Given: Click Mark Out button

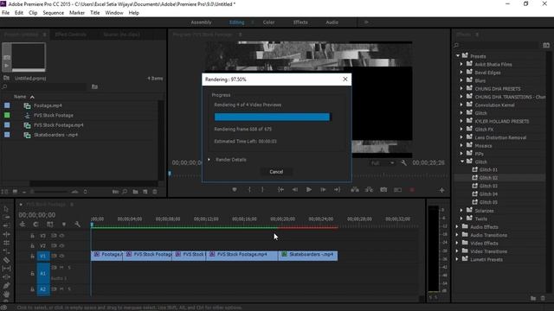Looking at the screenshot, I should coord(262,190).
